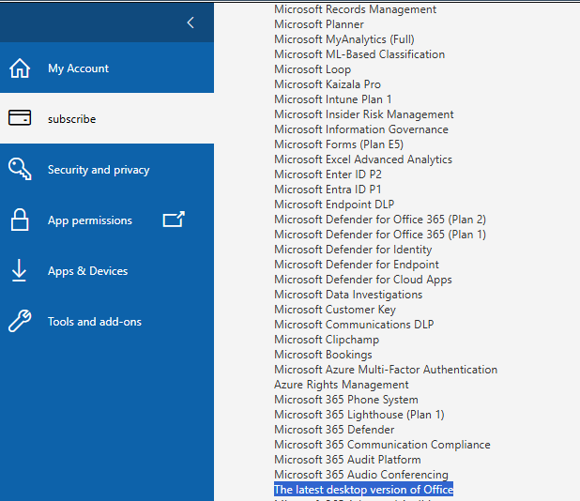Click 'Microsoft 365 Audio Conferencing'
Screen dimensions: 580x501
click(361, 475)
